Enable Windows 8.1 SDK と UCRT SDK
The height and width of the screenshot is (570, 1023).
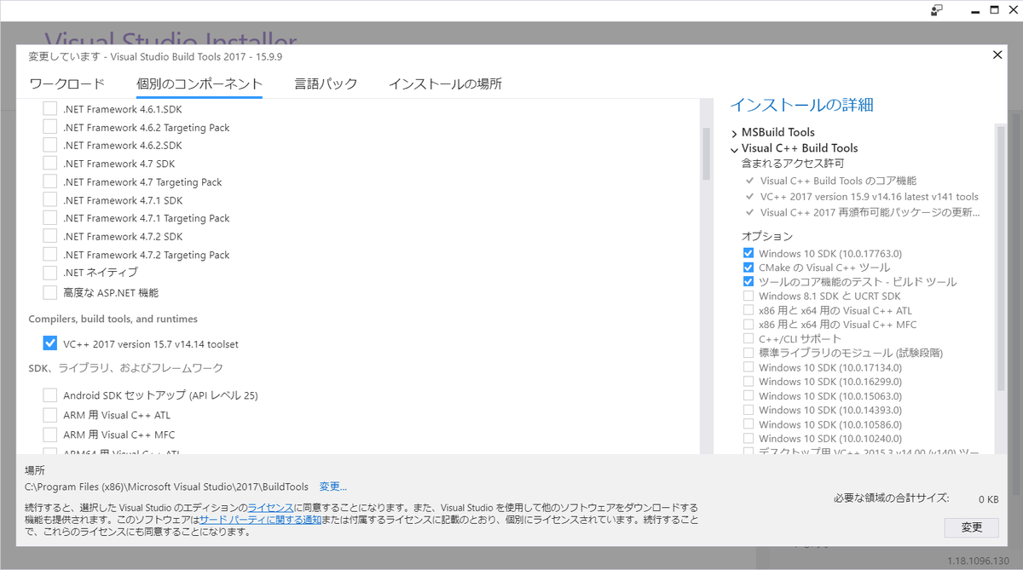(748, 296)
